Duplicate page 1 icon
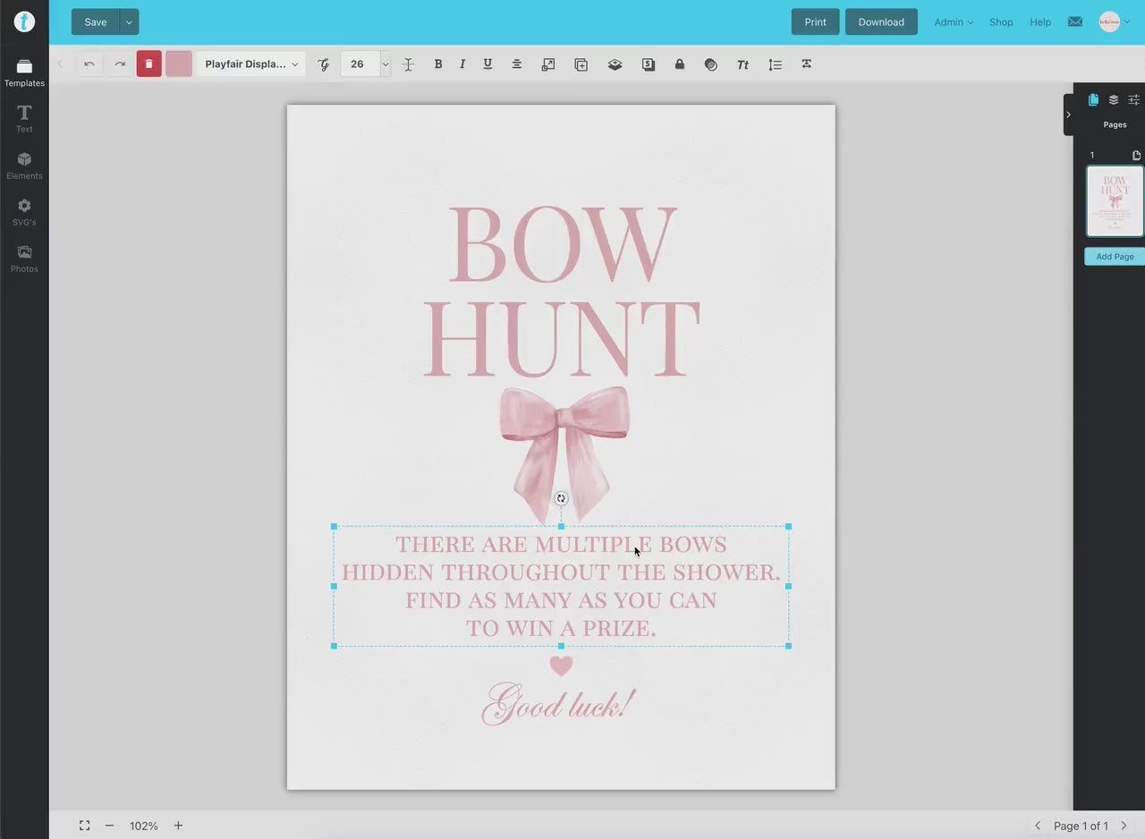 point(1137,155)
